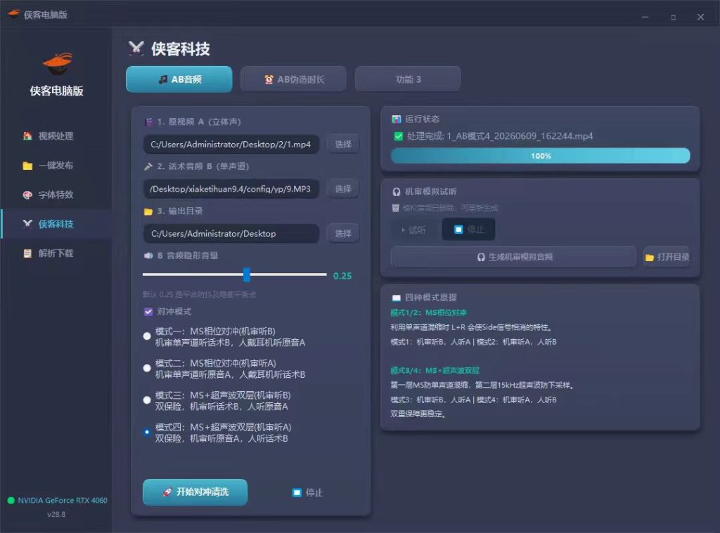The height and width of the screenshot is (533, 720).
Task: Click the 模式3/4: MS+超声波双层 heading
Action: tap(435, 371)
